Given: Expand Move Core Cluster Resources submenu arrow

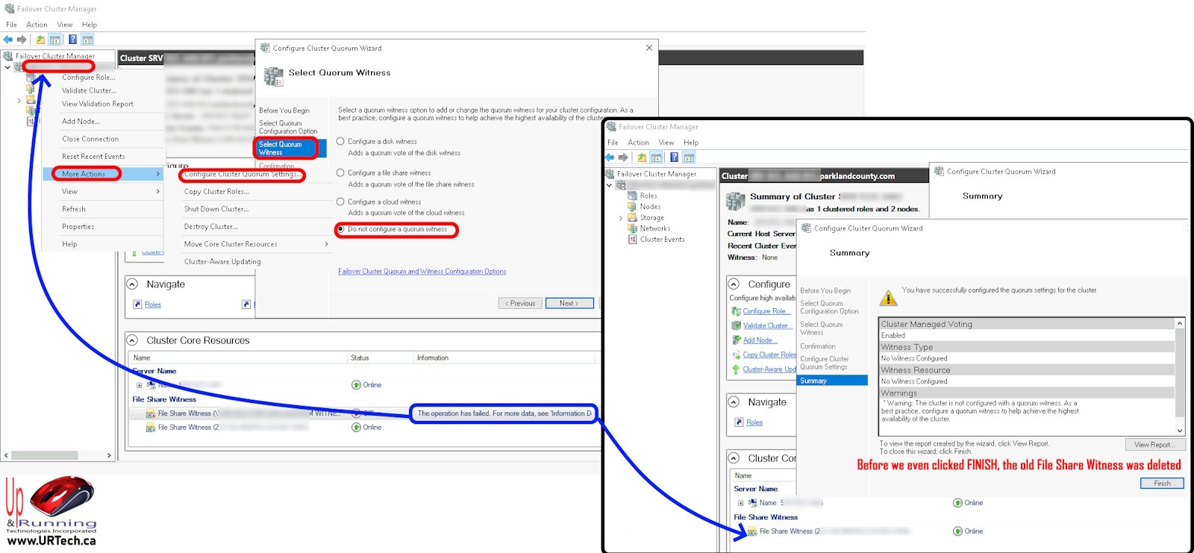Looking at the screenshot, I should [x=326, y=244].
